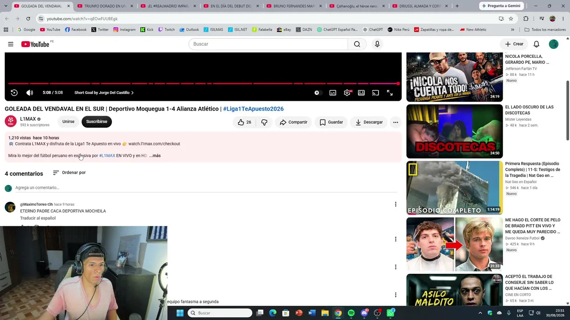This screenshot has height=320, width=570.
Task: Open the Nat Geo 11-S episode thumbnail
Action: tap(455, 188)
